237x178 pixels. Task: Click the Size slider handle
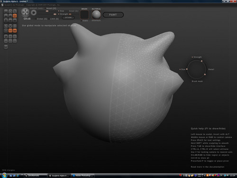point(47,11)
